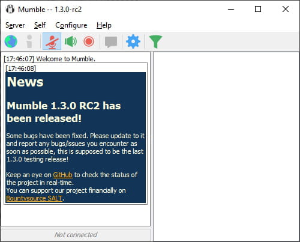The height and width of the screenshot is (242, 300).
Task: Minimize the Mumble window
Action: [x=231, y=9]
